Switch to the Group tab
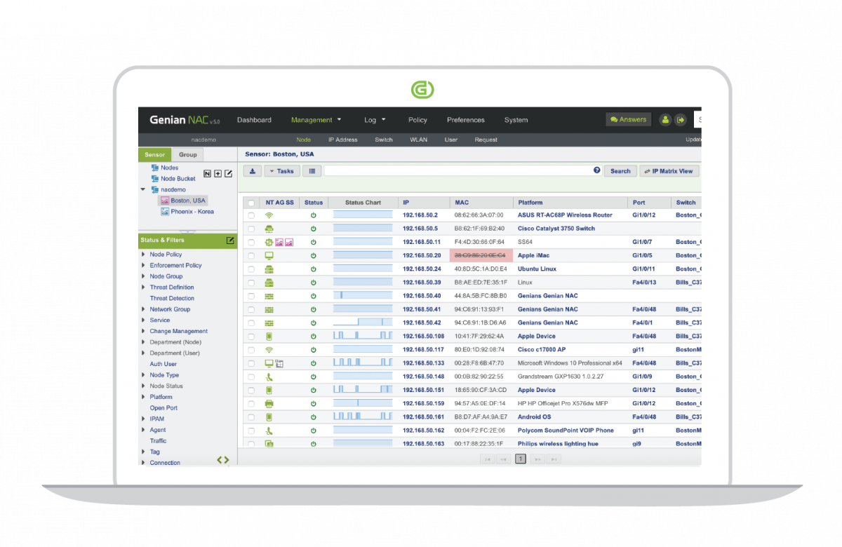The image size is (842, 547). [x=187, y=154]
